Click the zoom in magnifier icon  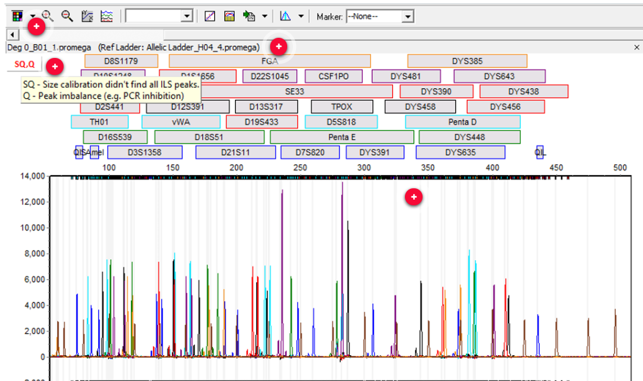coord(48,16)
